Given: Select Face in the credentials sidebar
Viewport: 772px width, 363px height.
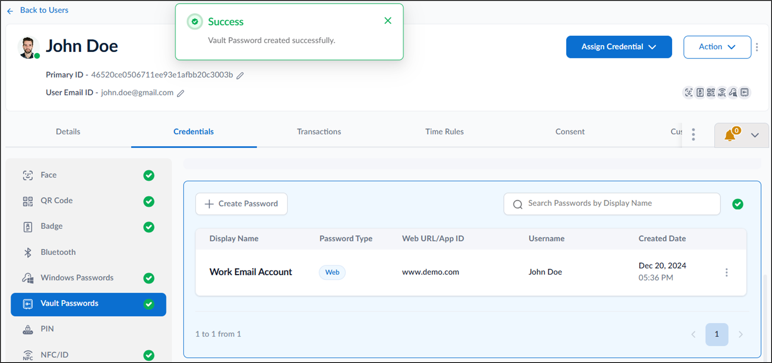Looking at the screenshot, I should coord(89,175).
